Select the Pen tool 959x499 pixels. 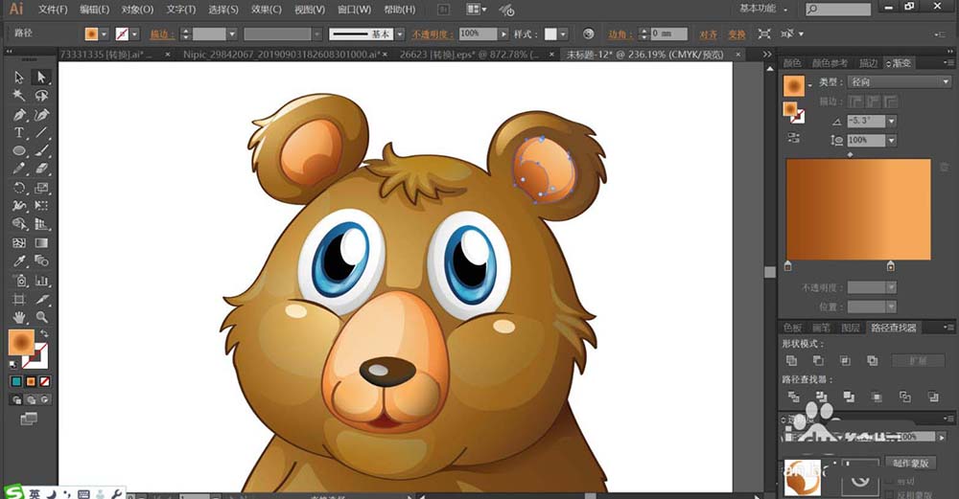19,114
